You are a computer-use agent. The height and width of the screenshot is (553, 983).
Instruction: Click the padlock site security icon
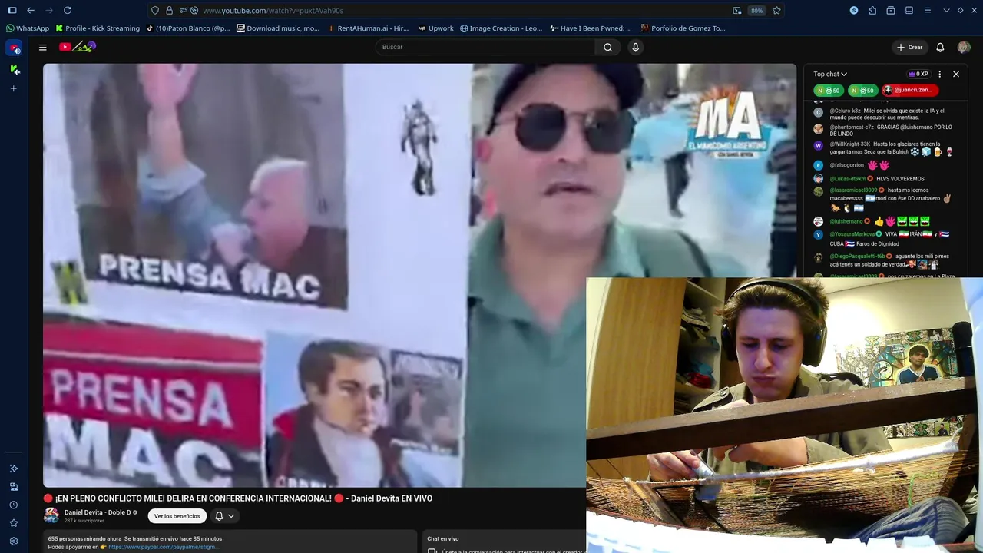click(x=169, y=11)
